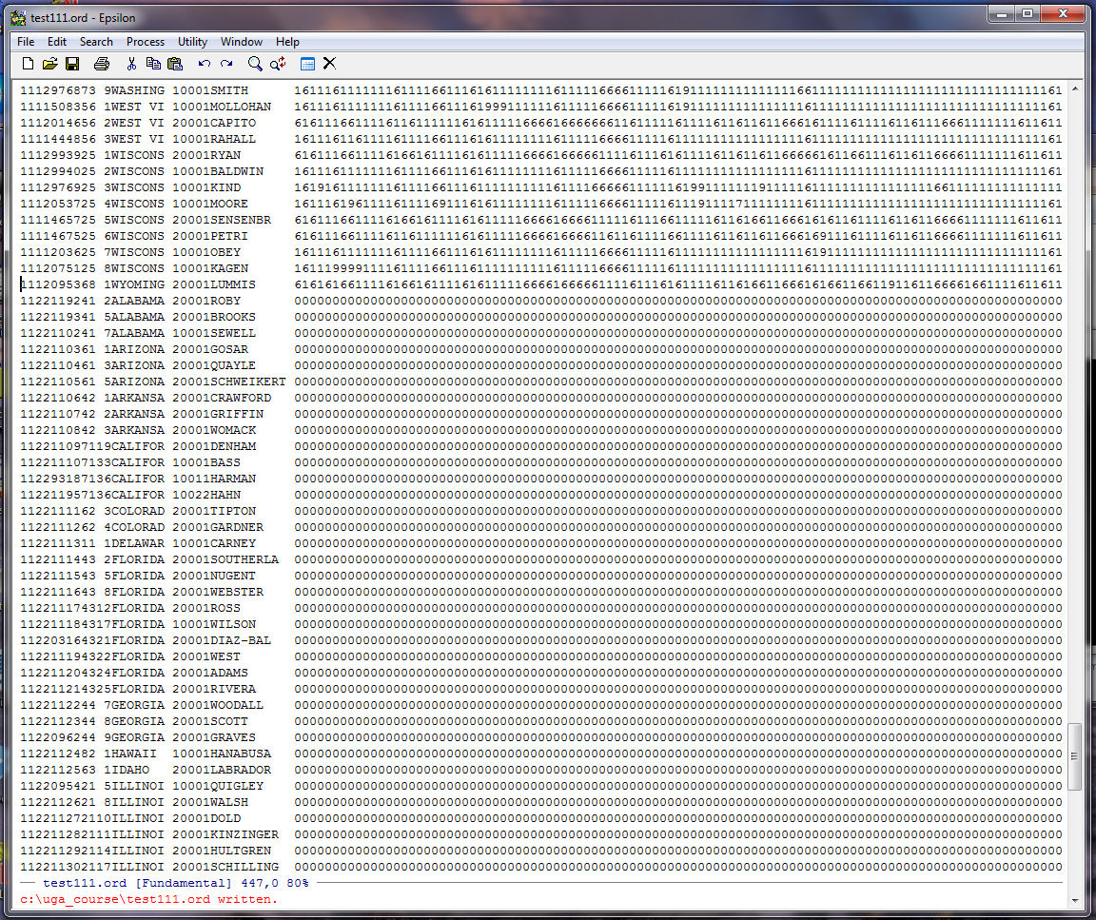Expand the Utility menu
1096x920 pixels.
tap(192, 42)
